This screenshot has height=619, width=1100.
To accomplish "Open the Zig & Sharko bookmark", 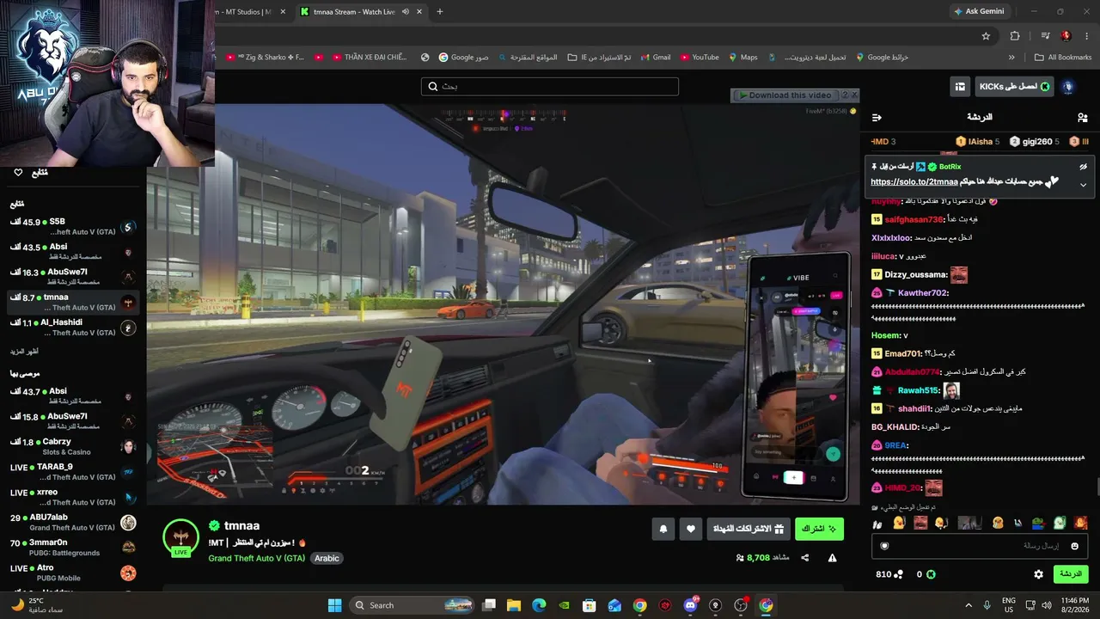I will pos(265,58).
